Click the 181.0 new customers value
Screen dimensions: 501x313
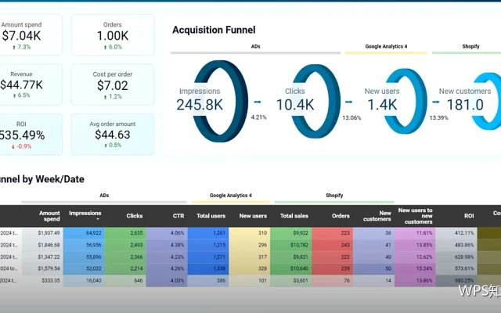point(465,105)
